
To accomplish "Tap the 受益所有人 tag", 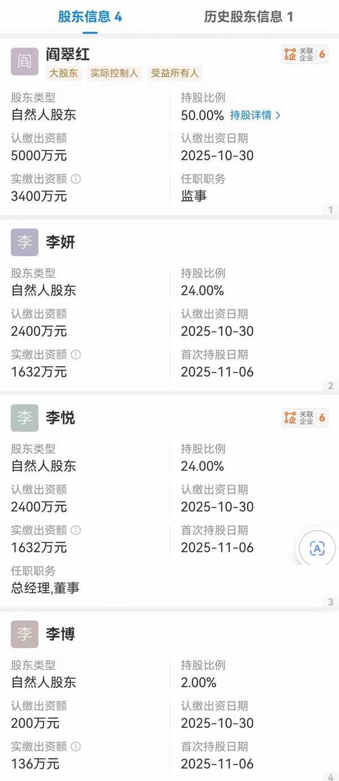I will coord(176,73).
